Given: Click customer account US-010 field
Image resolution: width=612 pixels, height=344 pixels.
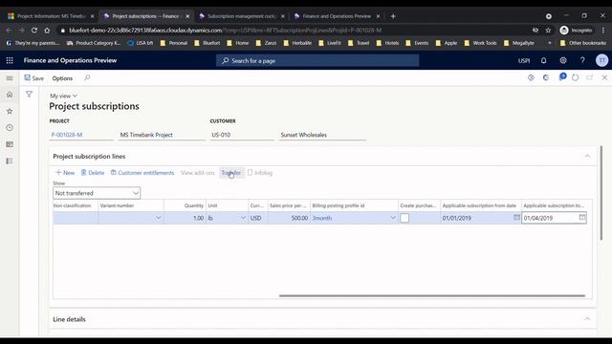Looking at the screenshot, I should (242, 135).
